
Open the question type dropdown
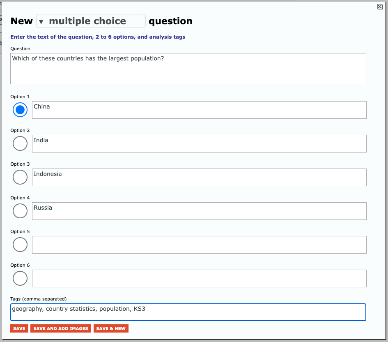pos(41,21)
